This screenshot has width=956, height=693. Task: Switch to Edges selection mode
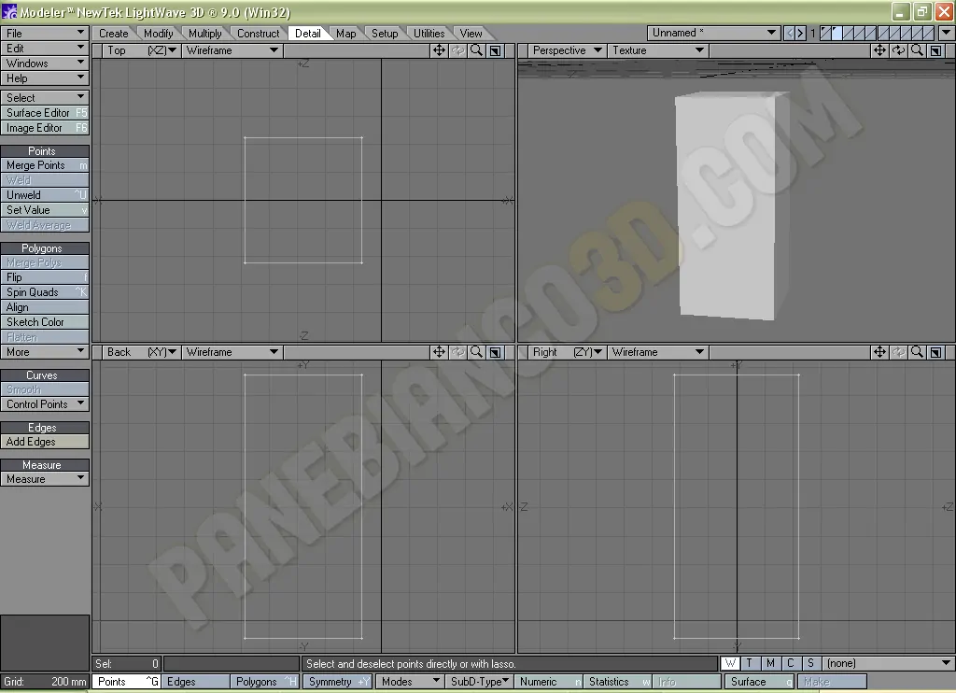point(195,682)
